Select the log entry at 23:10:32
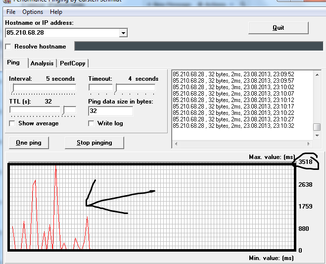Screen dimensions: 326x264 pyautogui.click(x=233, y=126)
